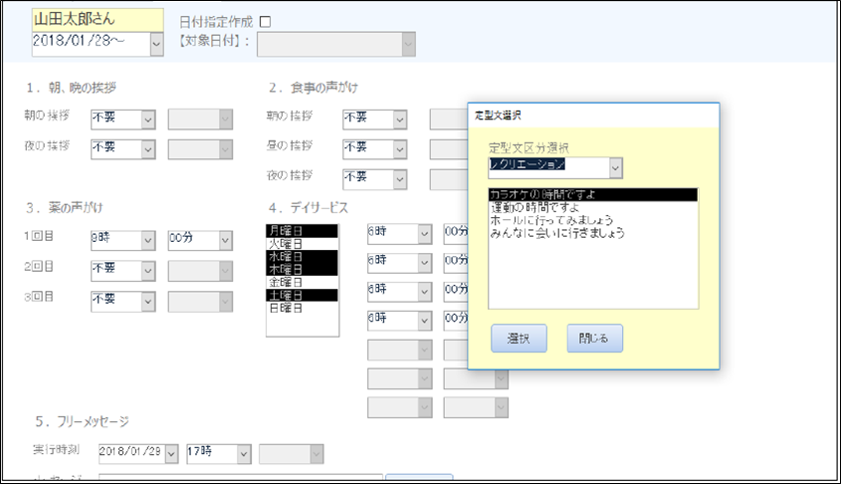
Task: Open the 昼の挨拶 meal dropdown
Action: coord(399,148)
